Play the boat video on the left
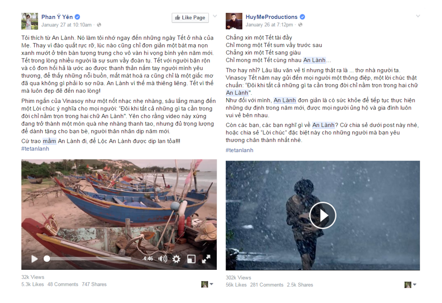Viewport: 442px width, 303px height. (x=35, y=259)
